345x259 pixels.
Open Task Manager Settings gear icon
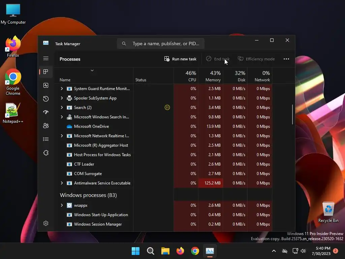[46, 223]
